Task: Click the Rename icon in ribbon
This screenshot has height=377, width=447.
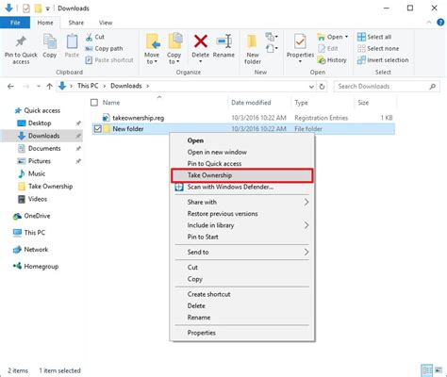Action: click(x=223, y=41)
